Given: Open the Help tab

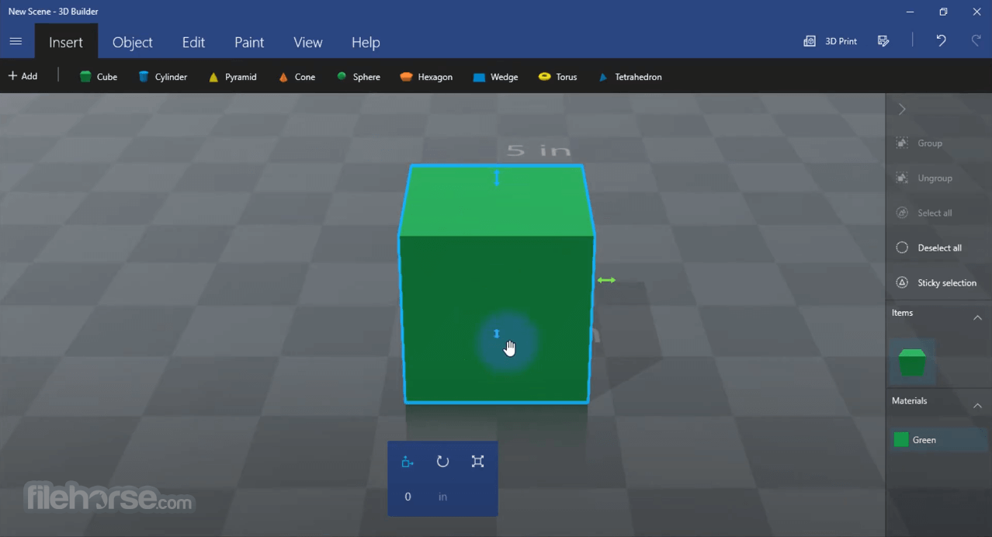Looking at the screenshot, I should coord(366,42).
